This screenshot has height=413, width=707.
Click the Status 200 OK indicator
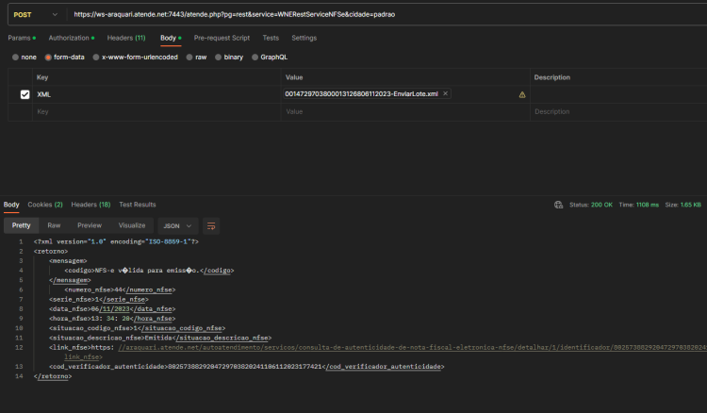click(x=591, y=205)
